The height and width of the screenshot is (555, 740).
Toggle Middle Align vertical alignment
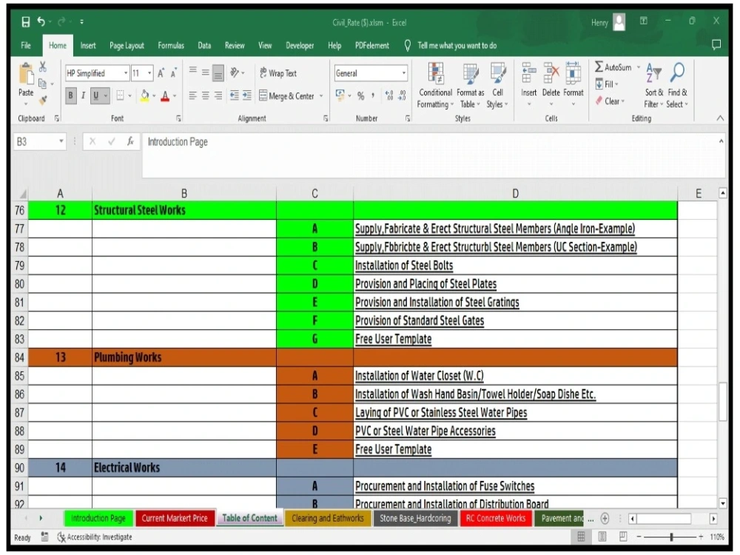point(205,73)
